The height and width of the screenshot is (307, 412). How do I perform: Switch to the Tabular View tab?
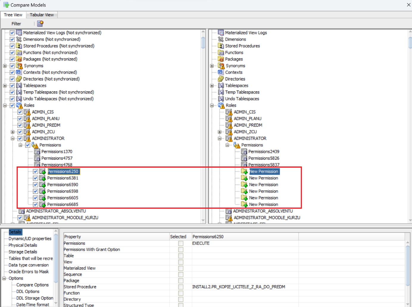(42, 15)
